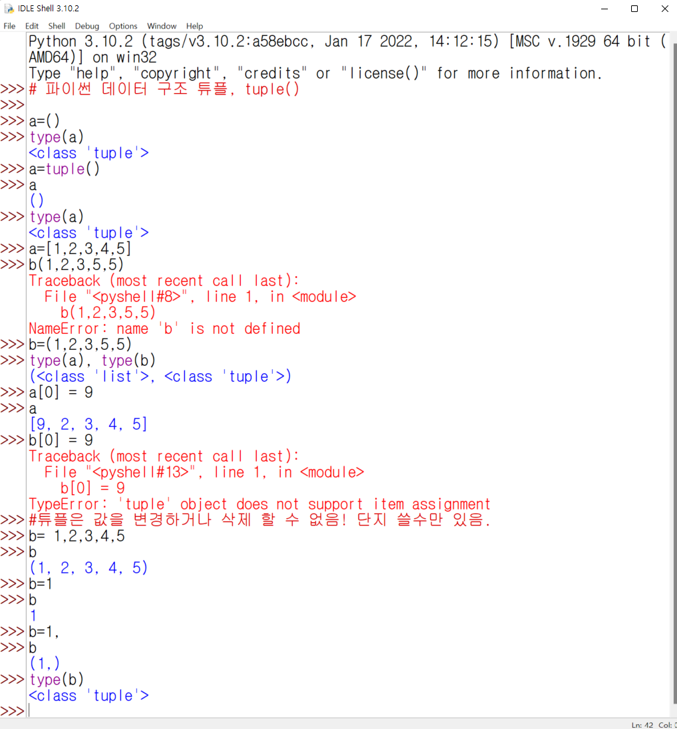The width and height of the screenshot is (677, 729).
Task: Click the line 'a=()'
Action: click(x=44, y=121)
